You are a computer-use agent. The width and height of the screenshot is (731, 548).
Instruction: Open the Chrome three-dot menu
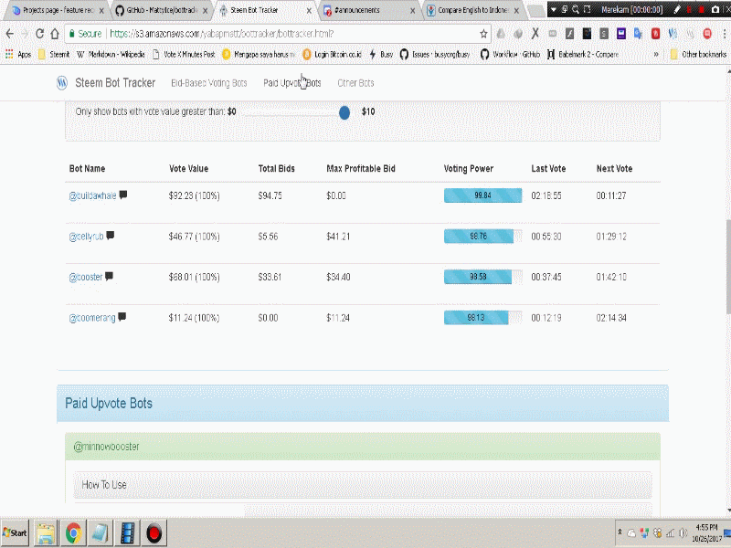(725, 34)
